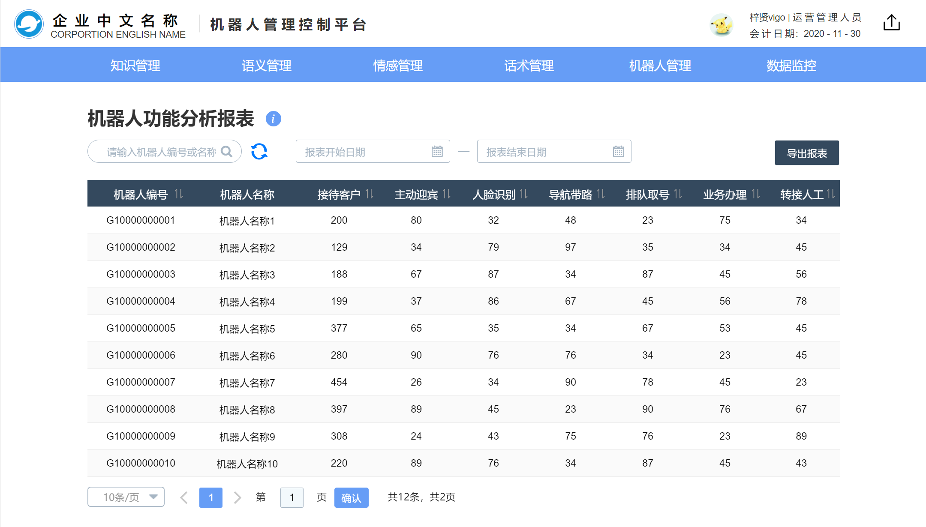Sort by 机器人编号 column
The image size is (926, 527).
[x=179, y=194]
